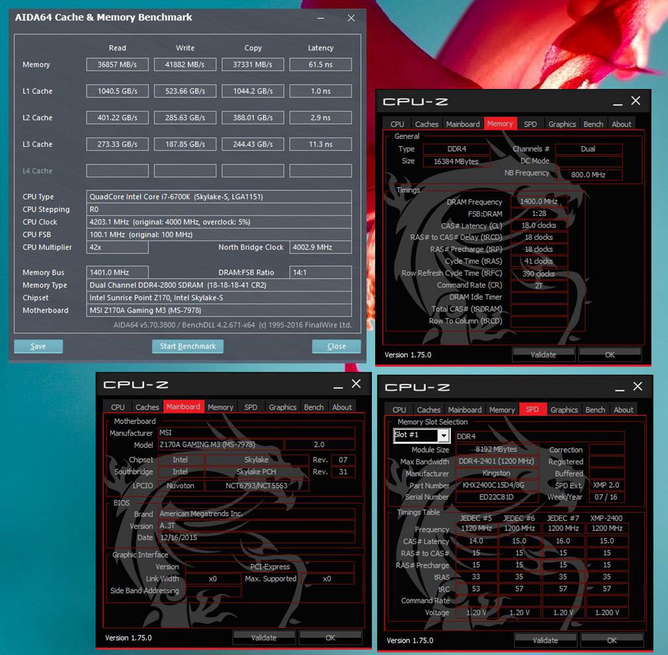Click Memory Bus value 1401.0 MHz
This screenshot has height=655, width=668.
coord(117,272)
